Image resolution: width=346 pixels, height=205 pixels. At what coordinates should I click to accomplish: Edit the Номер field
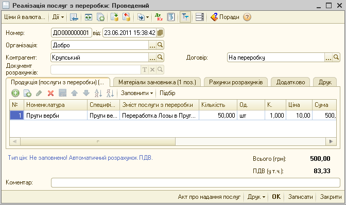[71, 33]
